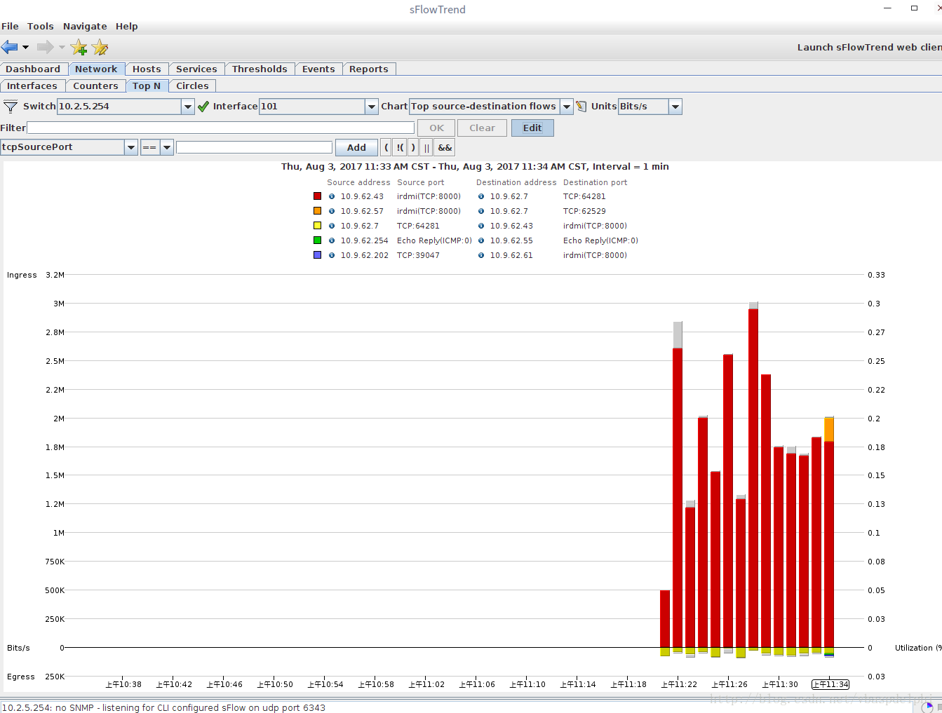Click info icon for destination 10.9.62.7 in orange row
The height and width of the screenshot is (713, 942).
tap(481, 211)
